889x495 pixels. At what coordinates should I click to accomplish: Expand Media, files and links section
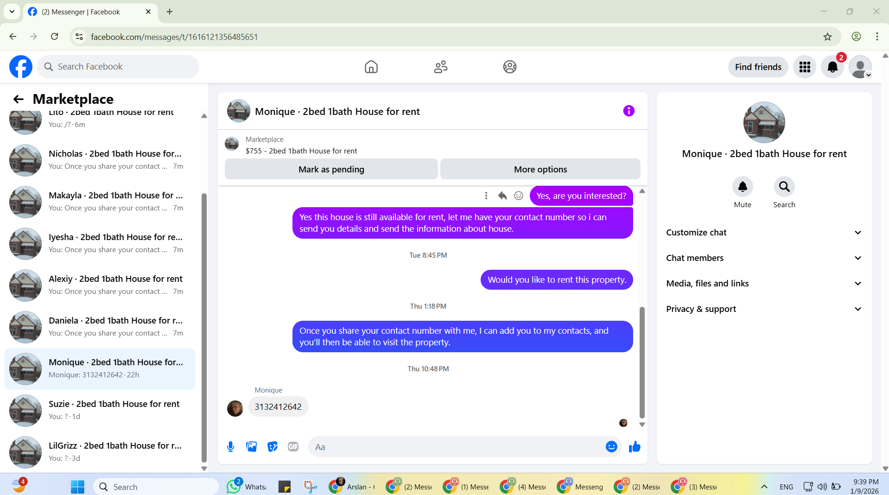click(x=764, y=284)
